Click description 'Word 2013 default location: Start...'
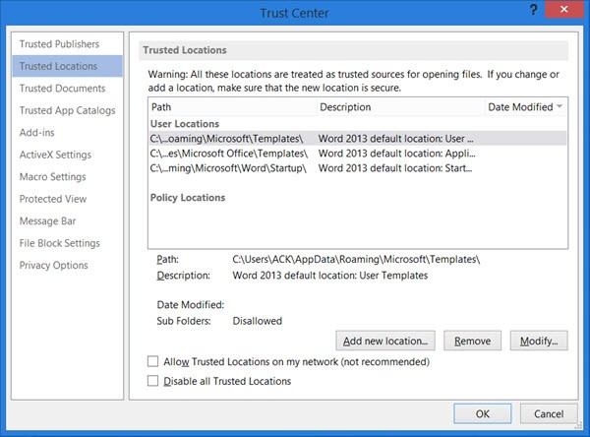590x437 pixels. pyautogui.click(x=395, y=168)
